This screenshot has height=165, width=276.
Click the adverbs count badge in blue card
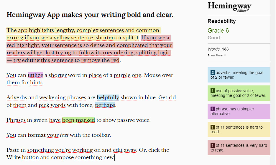point(213,73)
